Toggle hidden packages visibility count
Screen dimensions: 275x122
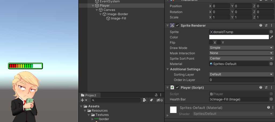(160, 100)
